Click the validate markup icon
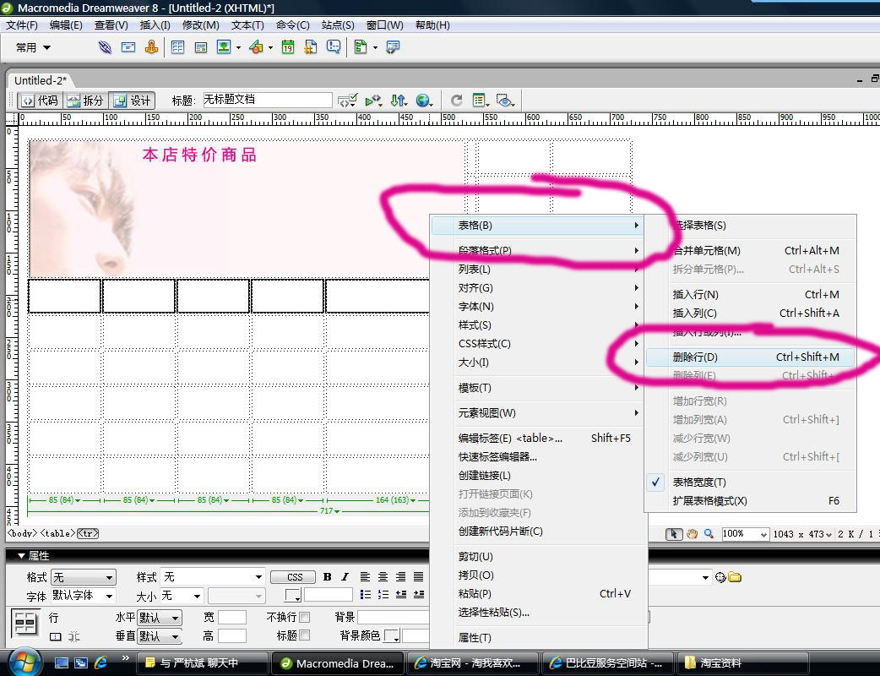This screenshot has height=676, width=880. (x=373, y=101)
